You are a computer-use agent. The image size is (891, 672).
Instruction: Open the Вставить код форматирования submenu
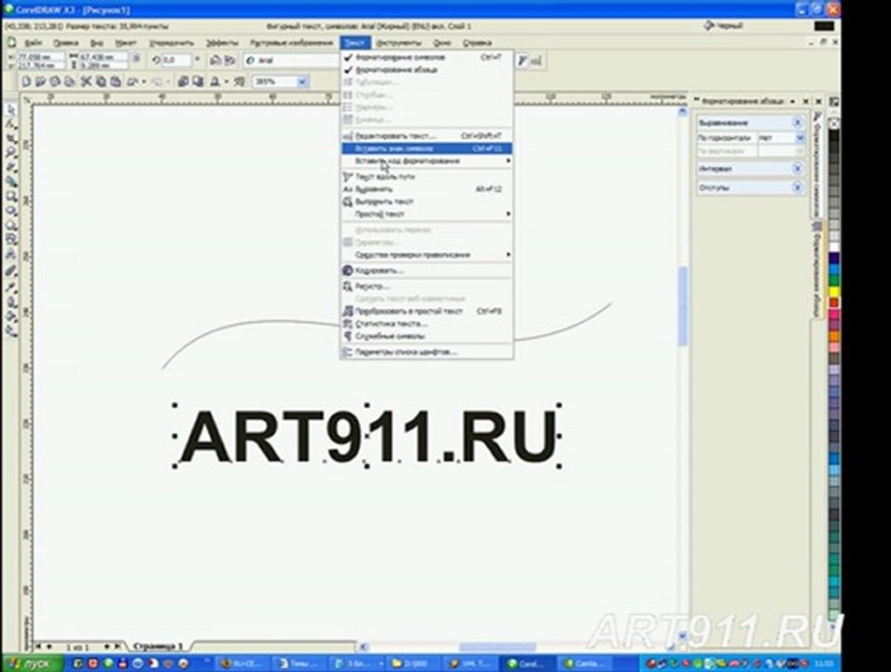pyautogui.click(x=426, y=161)
